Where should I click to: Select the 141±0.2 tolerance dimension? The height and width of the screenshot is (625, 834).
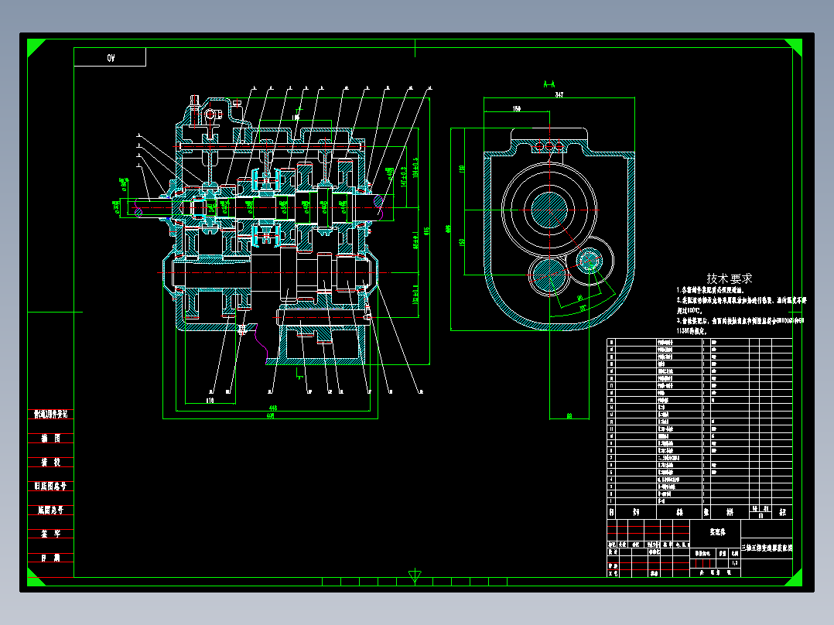coord(403,176)
